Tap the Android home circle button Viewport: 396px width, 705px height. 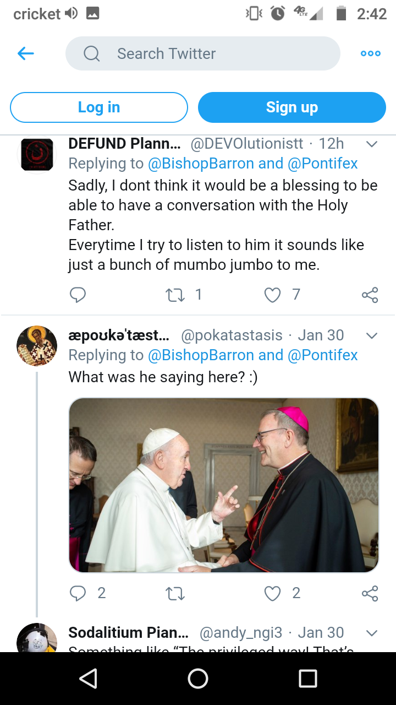[198, 679]
